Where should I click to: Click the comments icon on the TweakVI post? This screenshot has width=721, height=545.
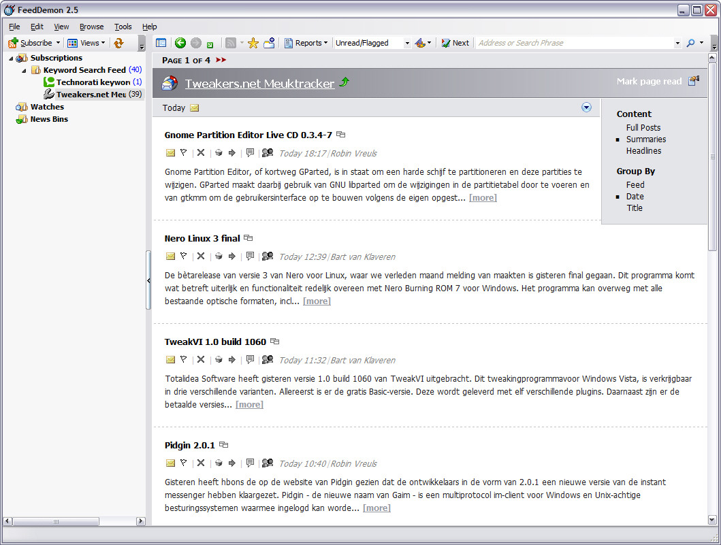coord(250,359)
